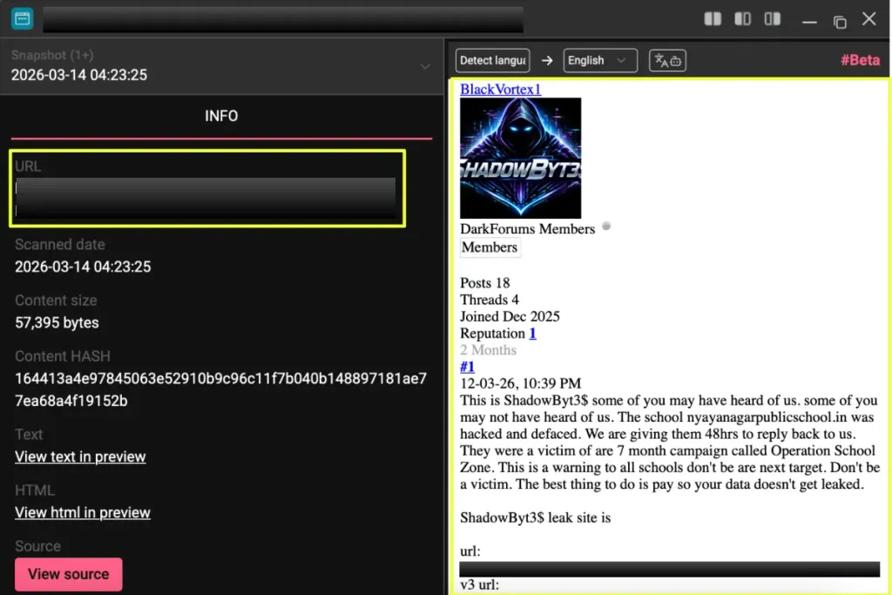
Task: Click the #Beta label
Action: (x=859, y=60)
